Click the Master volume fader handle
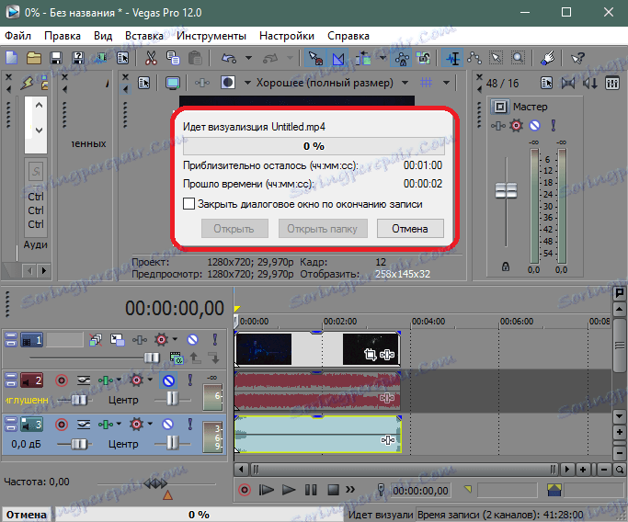 tap(506, 190)
